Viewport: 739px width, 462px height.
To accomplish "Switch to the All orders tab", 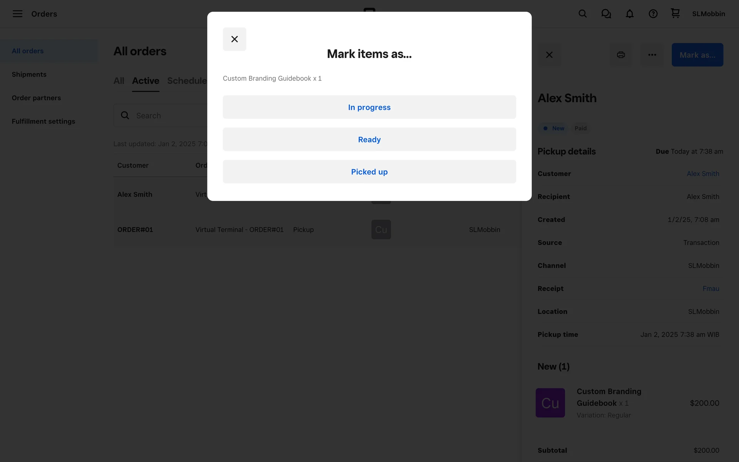I will point(119,81).
